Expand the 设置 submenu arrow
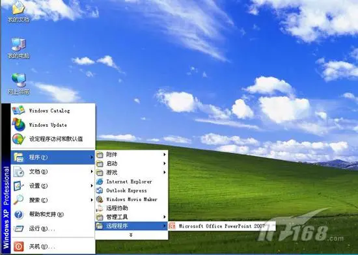The image size is (358, 255). [92, 186]
